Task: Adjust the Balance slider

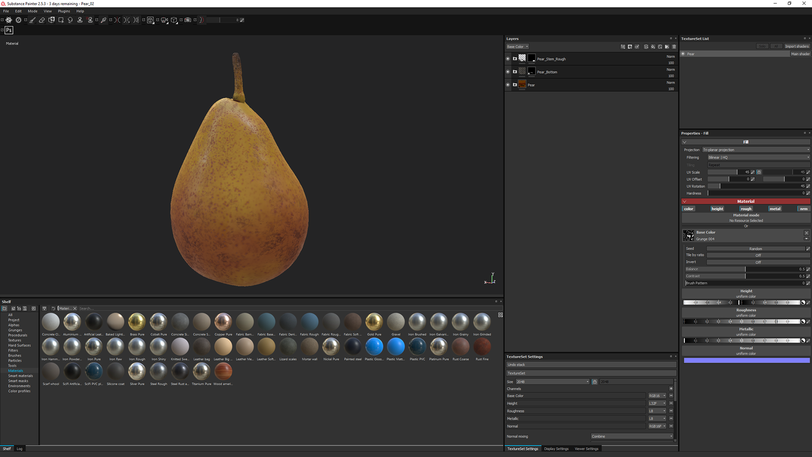Action: 745,269
